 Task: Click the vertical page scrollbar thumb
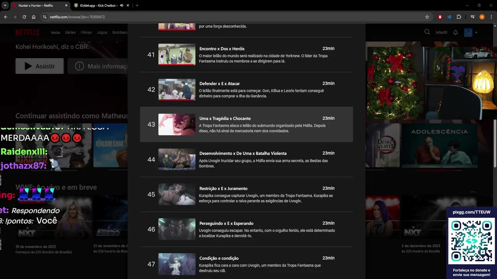[495, 143]
